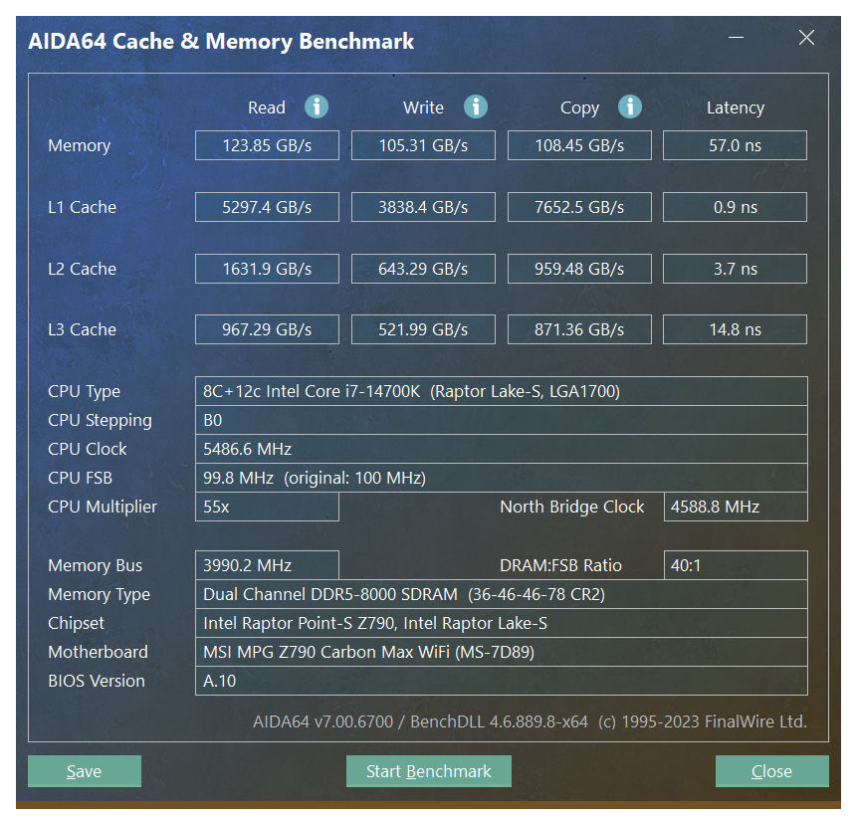Screen dimensions: 856x819
Task: Select Memory read value 123.85 GB/s
Action: click(x=267, y=145)
